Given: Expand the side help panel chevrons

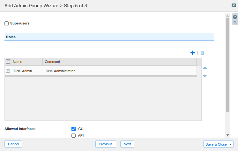Looking at the screenshot, I should pyautogui.click(x=235, y=23).
